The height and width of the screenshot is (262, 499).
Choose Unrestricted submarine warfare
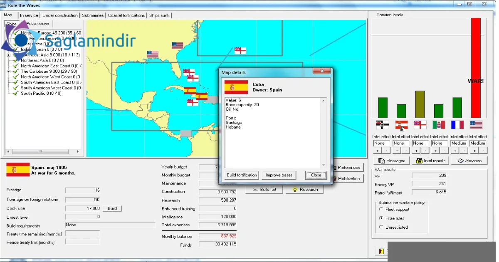(x=381, y=227)
